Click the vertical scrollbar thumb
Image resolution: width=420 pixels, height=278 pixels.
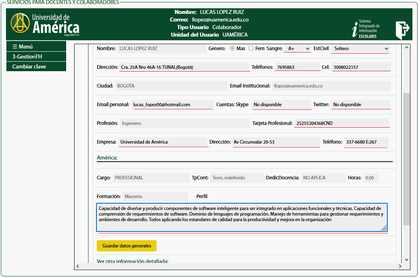point(406,159)
